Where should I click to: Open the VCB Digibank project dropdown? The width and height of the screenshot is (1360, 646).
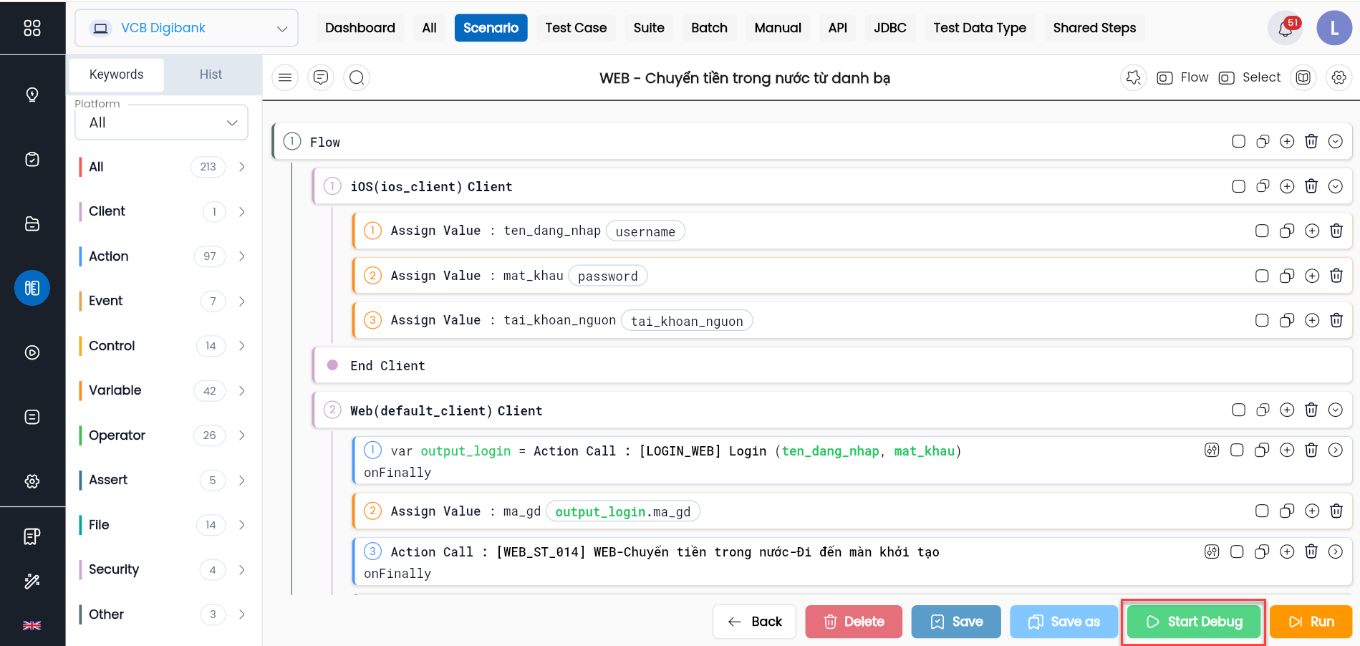pyautogui.click(x=186, y=28)
